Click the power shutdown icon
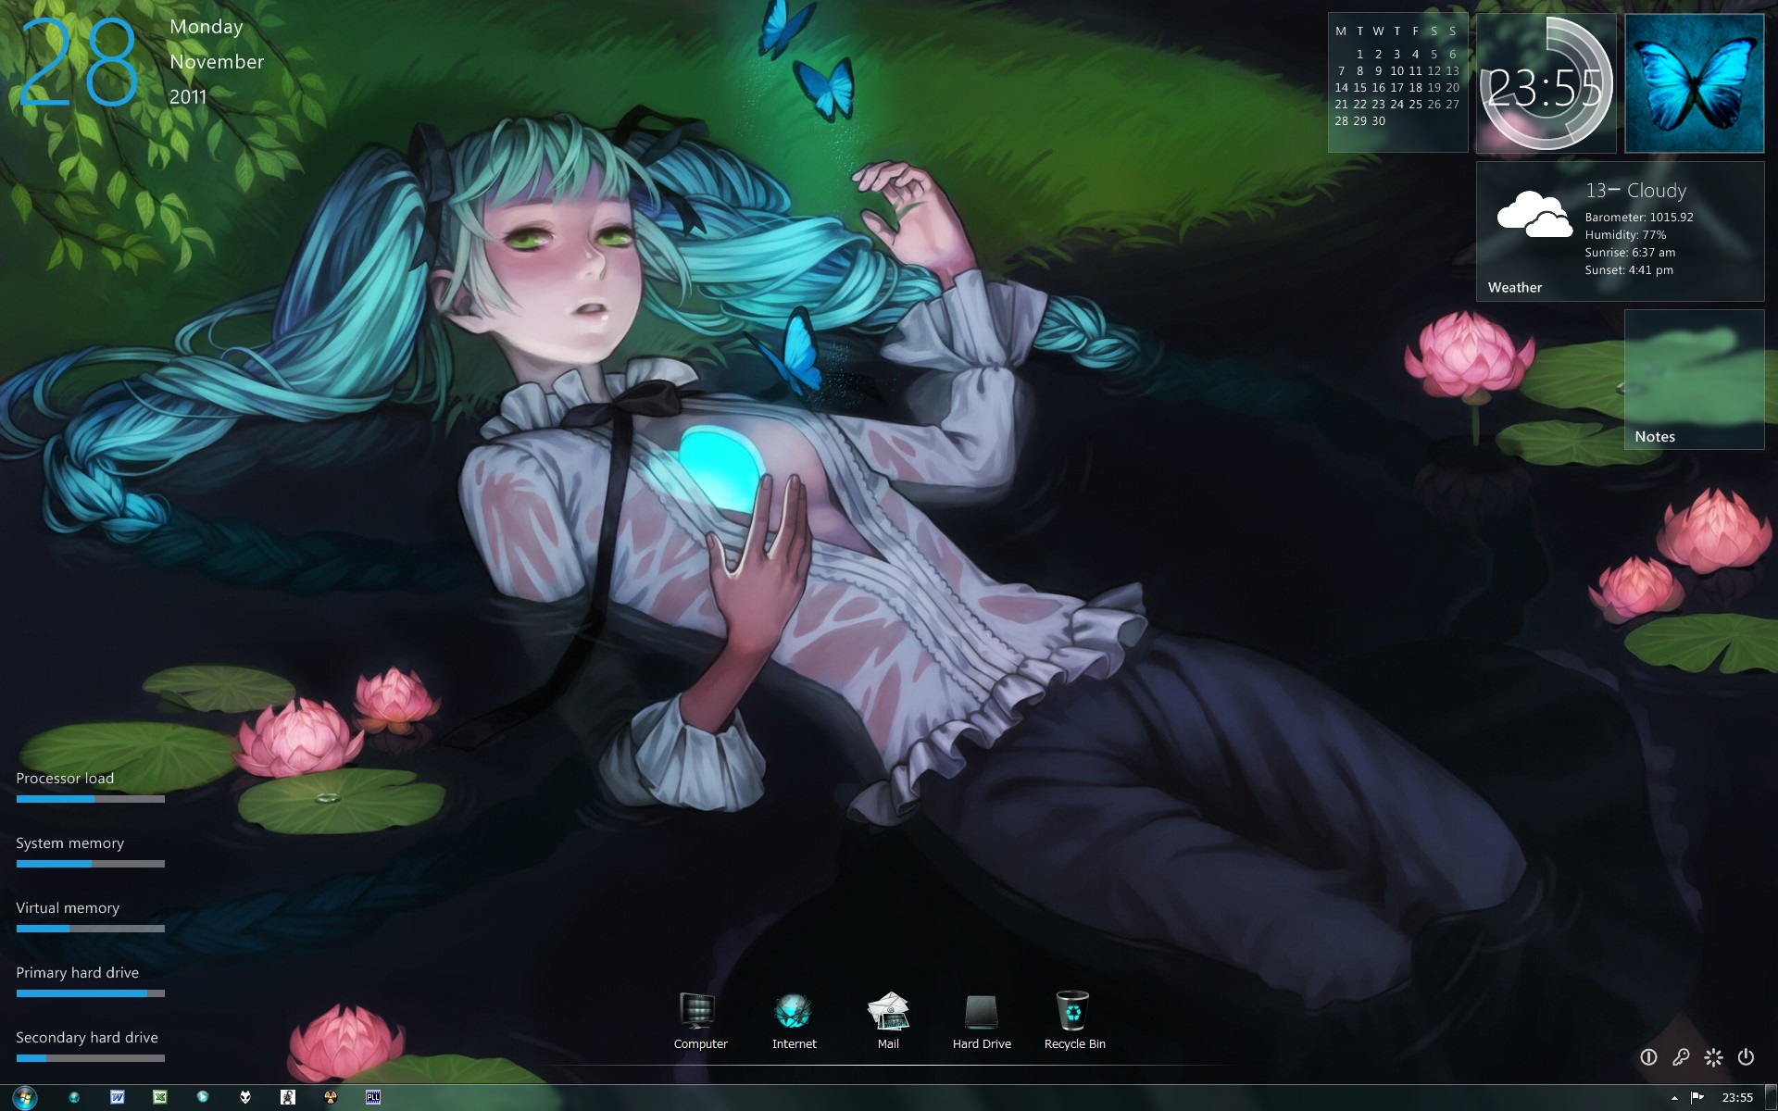This screenshot has height=1111, width=1778. pos(1746,1056)
